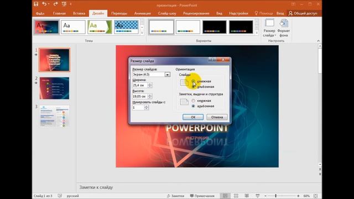Select the first black variant
This screenshot has width=354, height=199.
tap(214, 27)
